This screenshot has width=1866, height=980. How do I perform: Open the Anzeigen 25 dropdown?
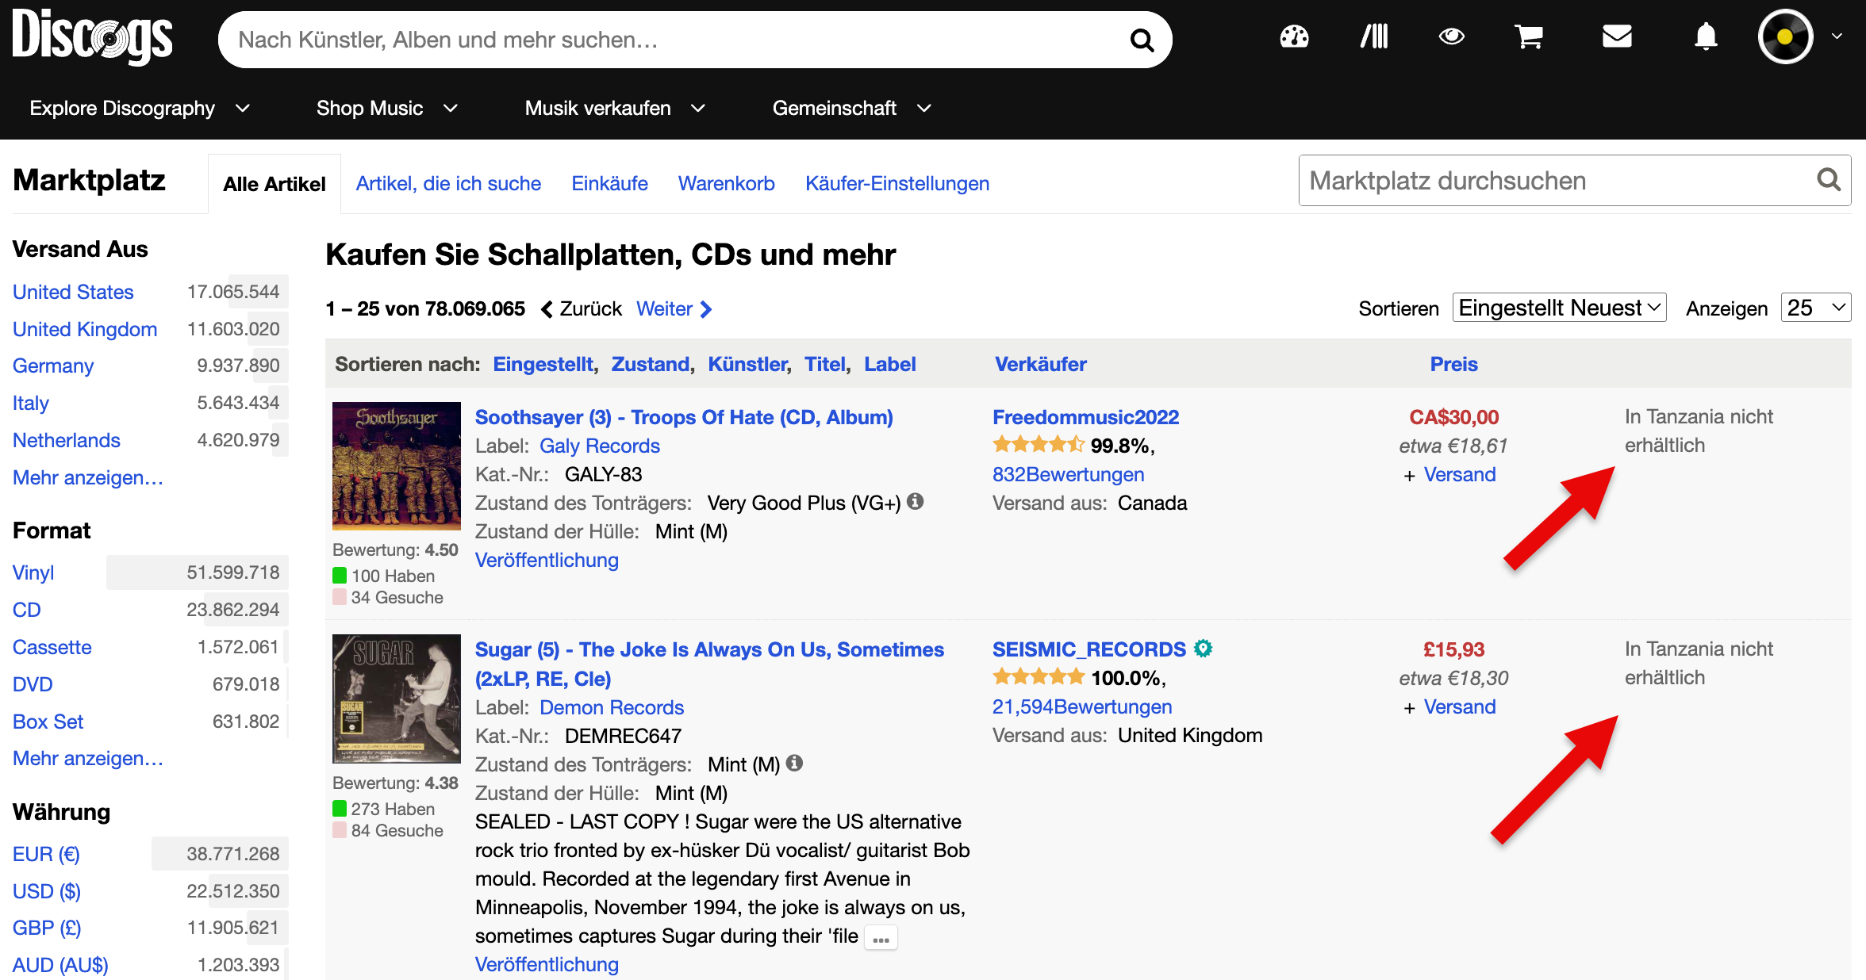[x=1816, y=308]
